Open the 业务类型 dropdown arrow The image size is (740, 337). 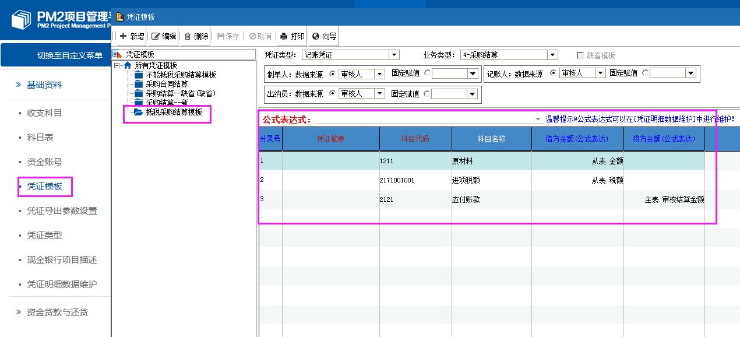pos(552,55)
